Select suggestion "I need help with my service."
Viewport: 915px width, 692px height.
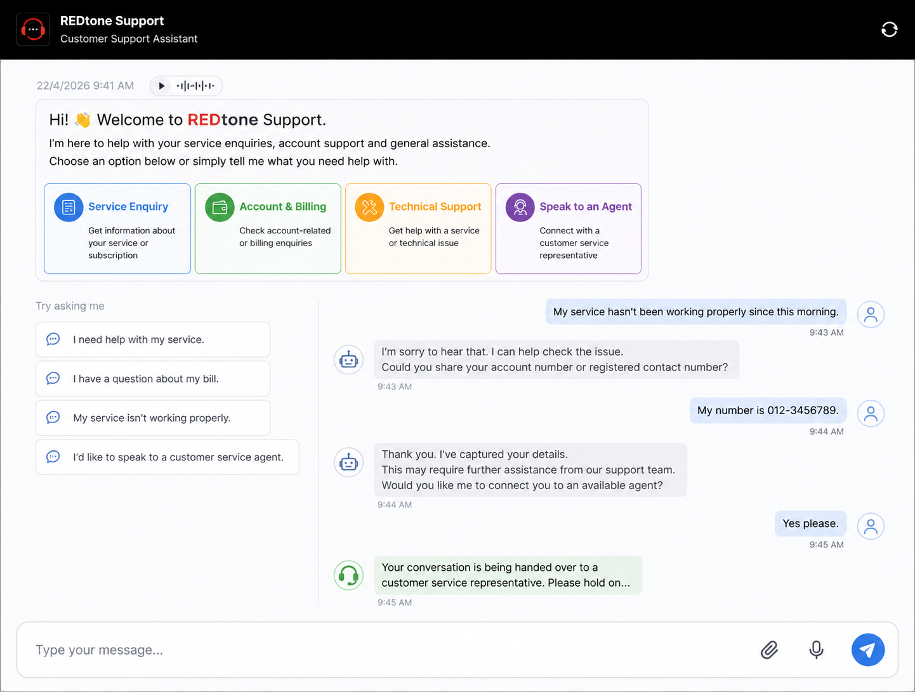pyautogui.click(x=153, y=340)
